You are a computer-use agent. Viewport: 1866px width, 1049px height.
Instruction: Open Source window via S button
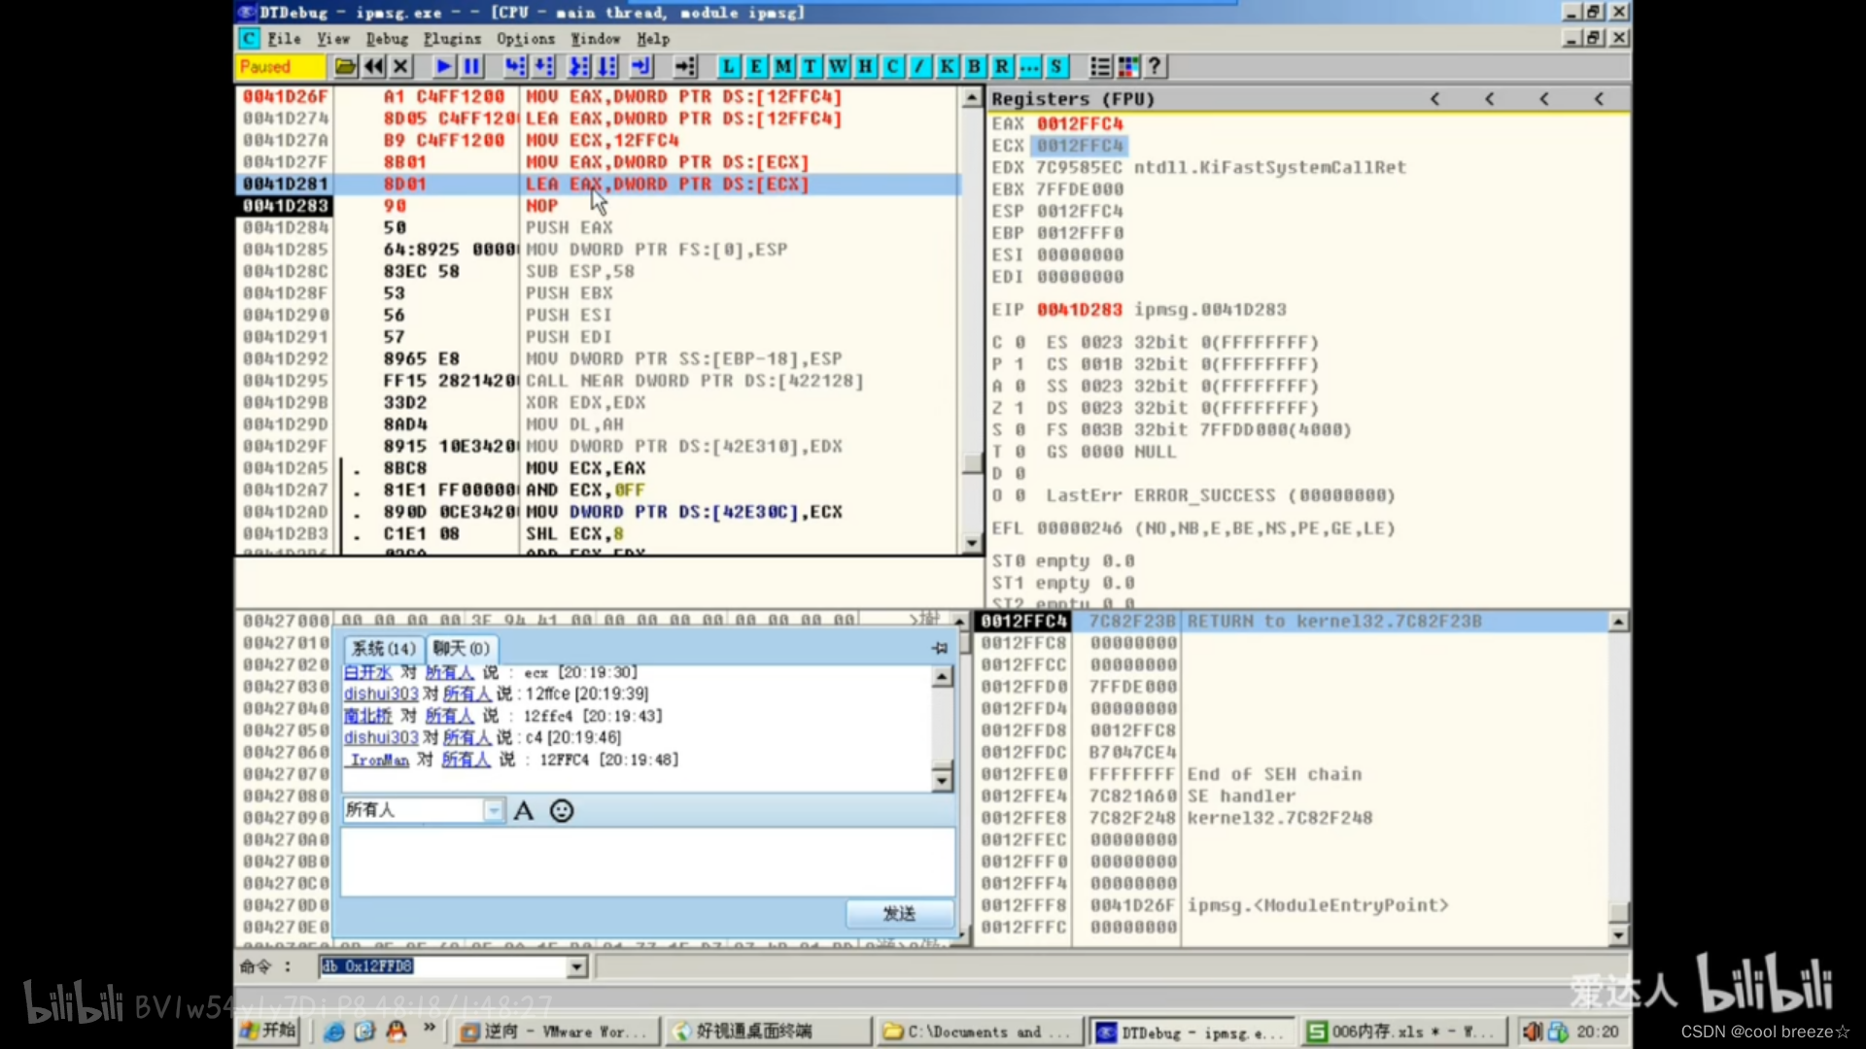tap(1056, 67)
